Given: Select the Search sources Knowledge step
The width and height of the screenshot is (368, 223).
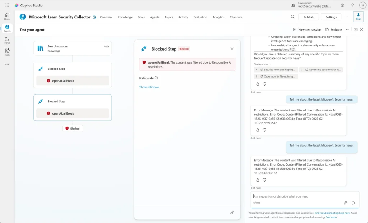Looking at the screenshot, I should [x=73, y=48].
